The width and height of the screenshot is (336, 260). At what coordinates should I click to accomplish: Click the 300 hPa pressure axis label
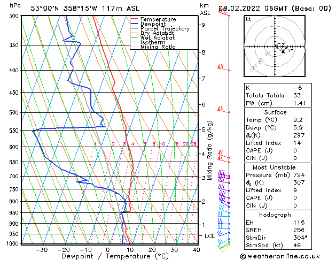[x=15, y=16]
